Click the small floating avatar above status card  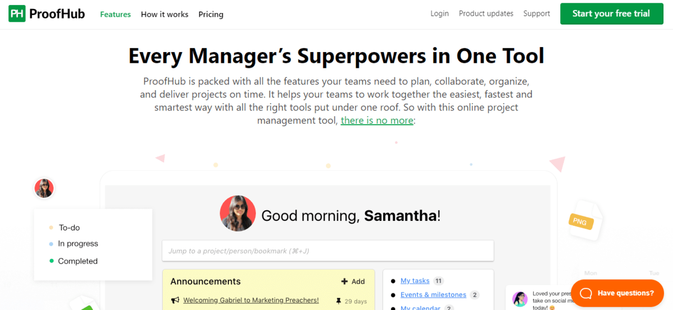point(44,188)
